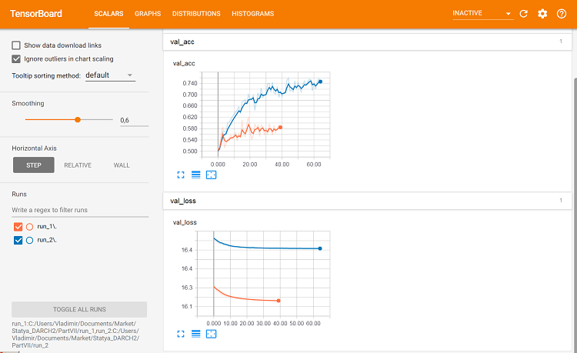Image resolution: width=577 pixels, height=353 pixels.
Task: Select WALL horizontal axis mode
Action: pyautogui.click(x=122, y=165)
